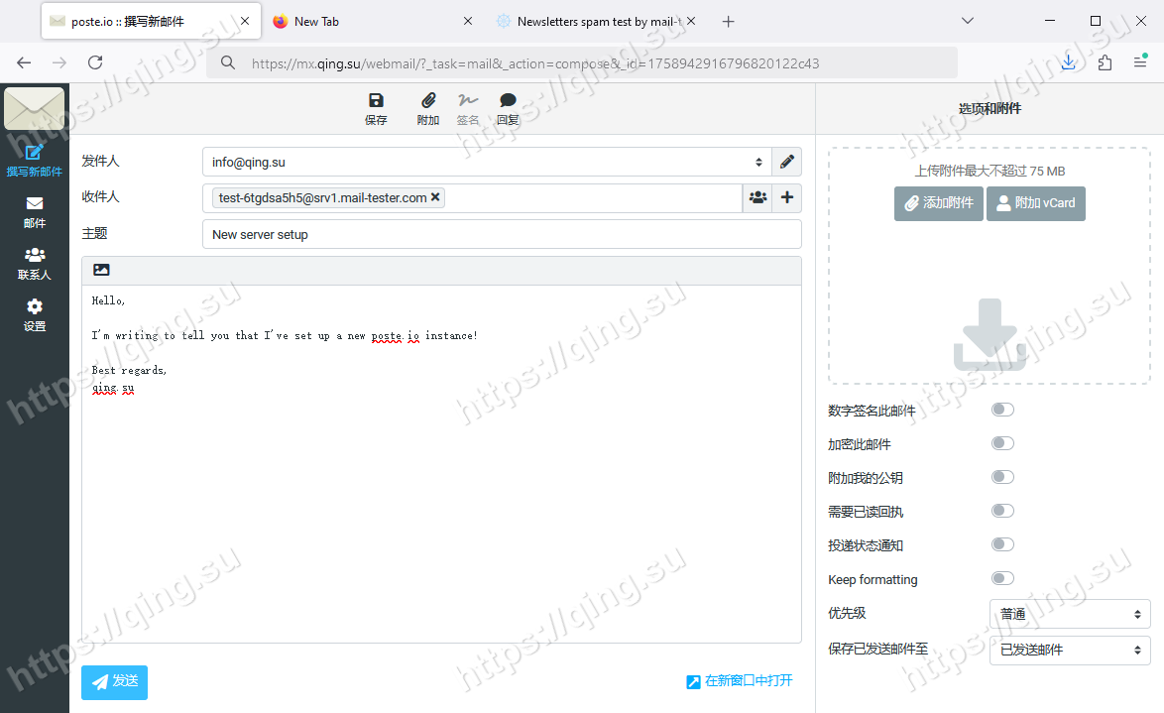Enable the 需要已读回执 toggle

click(x=1002, y=511)
